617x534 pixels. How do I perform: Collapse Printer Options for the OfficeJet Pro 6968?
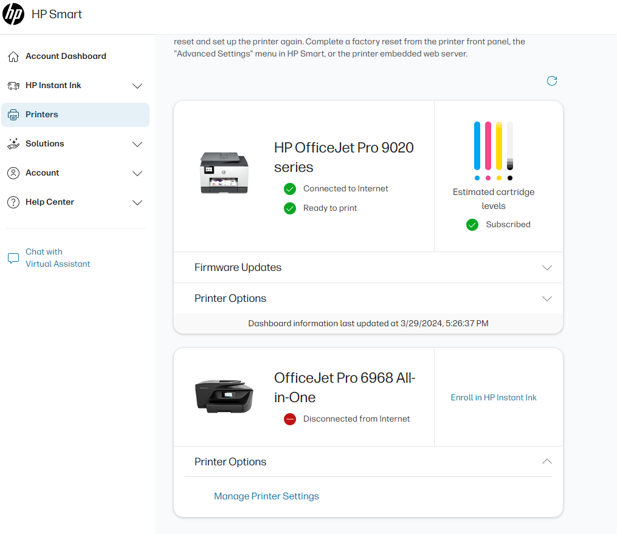pyautogui.click(x=546, y=462)
